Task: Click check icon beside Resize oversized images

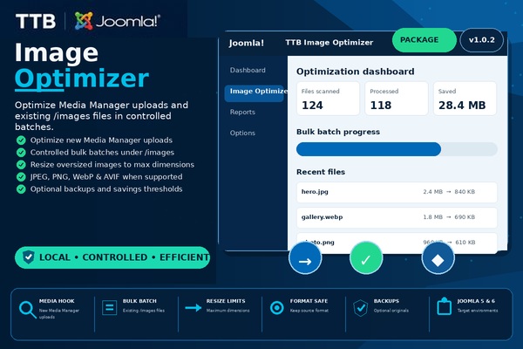Action: point(21,165)
